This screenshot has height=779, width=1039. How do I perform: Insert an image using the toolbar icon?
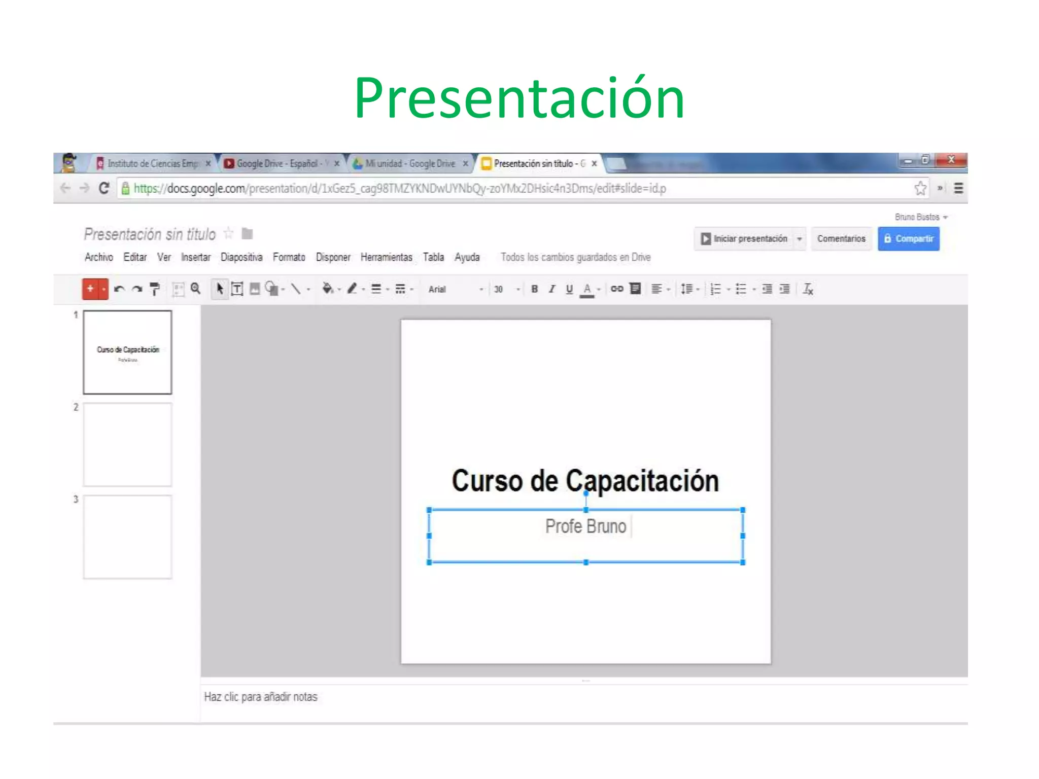pos(255,289)
